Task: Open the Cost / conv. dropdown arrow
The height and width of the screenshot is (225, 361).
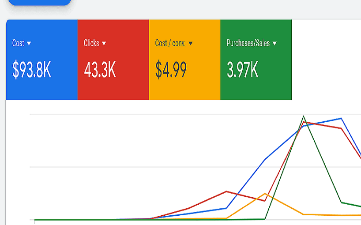Action: click(x=191, y=43)
